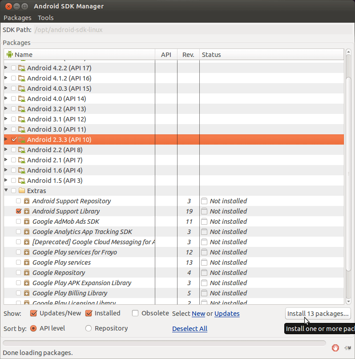
Task: Click the folder icon of Android 4.0.3 (API 15)
Action: click(x=22, y=89)
